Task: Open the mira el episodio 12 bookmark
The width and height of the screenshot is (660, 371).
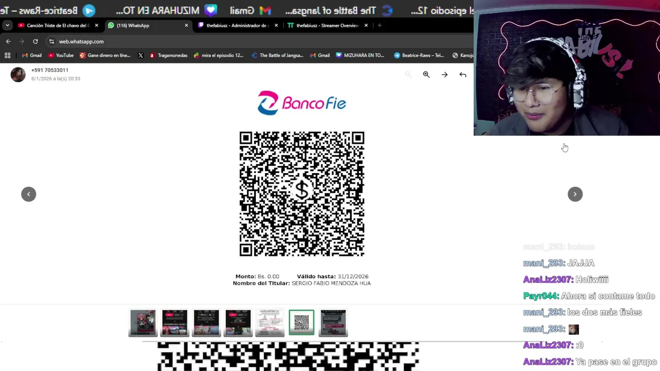Action: pos(218,55)
